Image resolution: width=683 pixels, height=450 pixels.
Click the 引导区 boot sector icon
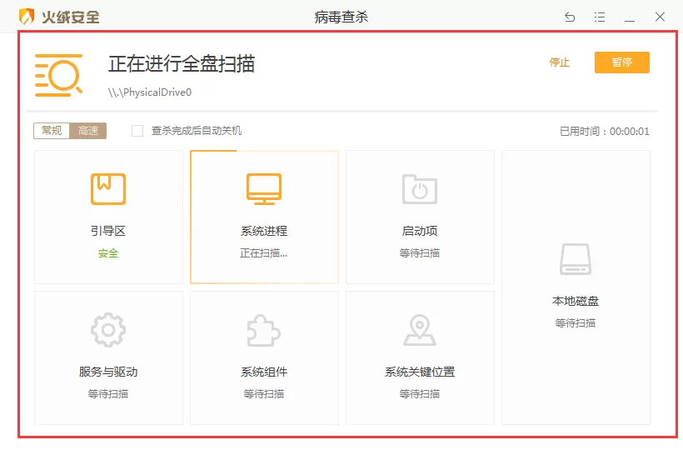tap(108, 189)
